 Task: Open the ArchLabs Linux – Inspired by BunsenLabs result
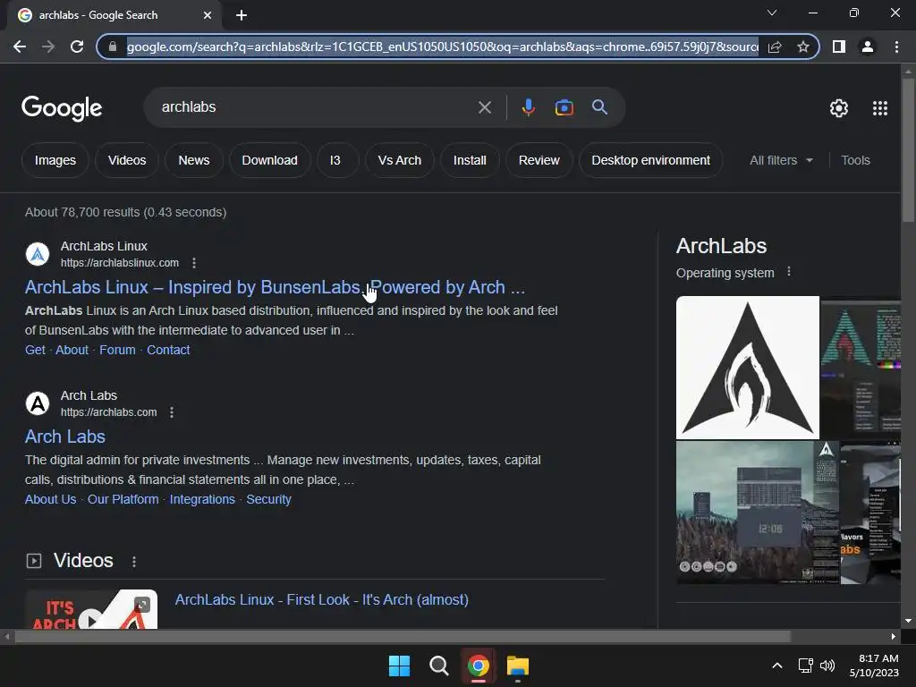(275, 287)
